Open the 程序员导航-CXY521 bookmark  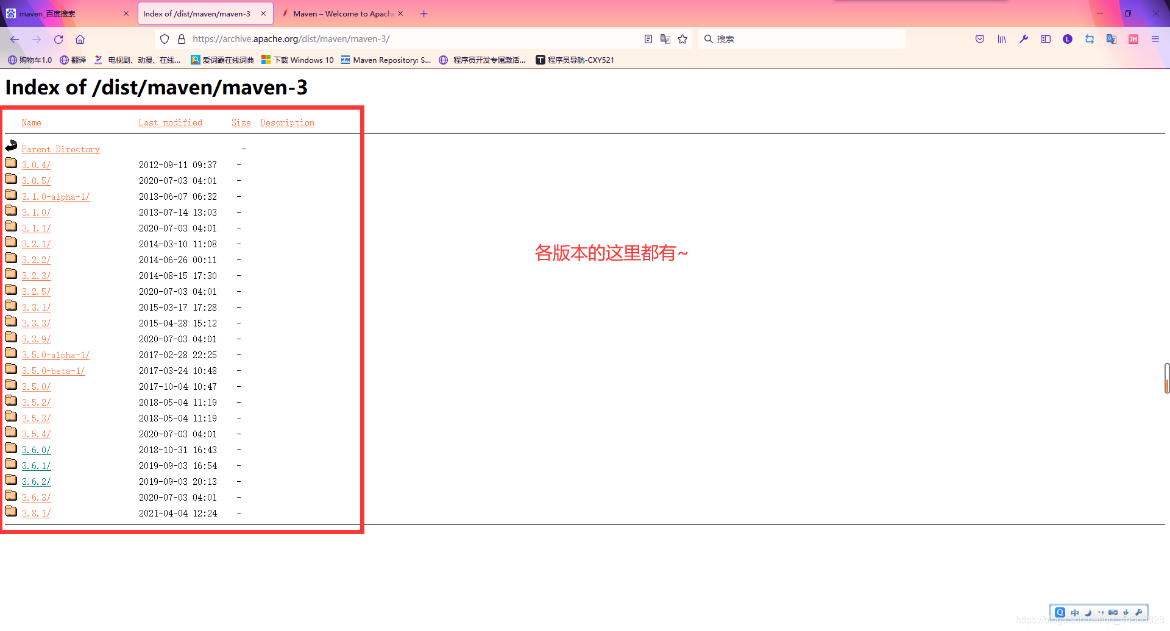pyautogui.click(x=575, y=60)
